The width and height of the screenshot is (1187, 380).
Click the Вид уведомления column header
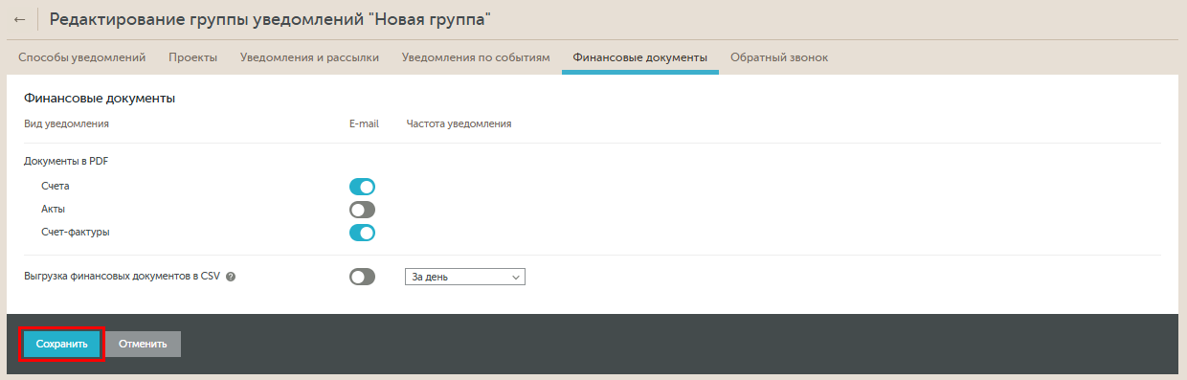66,123
